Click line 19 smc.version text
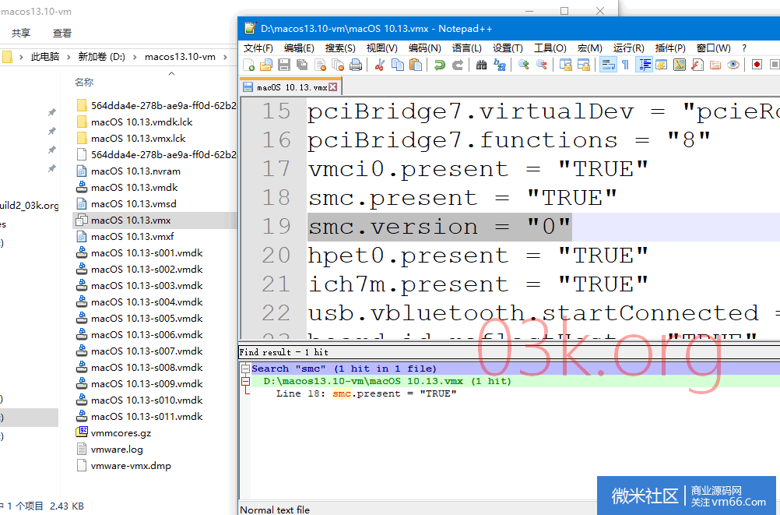Image resolution: width=780 pixels, height=515 pixels. (x=439, y=228)
